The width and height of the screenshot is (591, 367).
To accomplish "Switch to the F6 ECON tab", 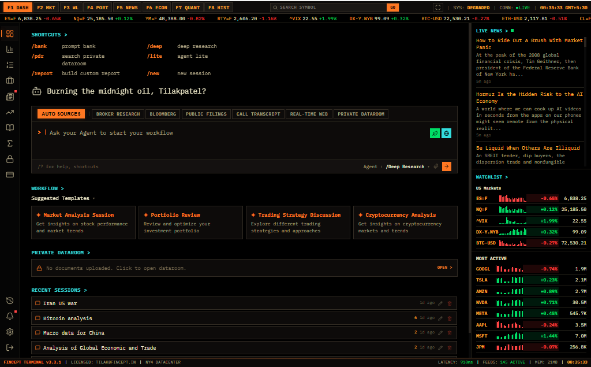I will click(x=157, y=8).
